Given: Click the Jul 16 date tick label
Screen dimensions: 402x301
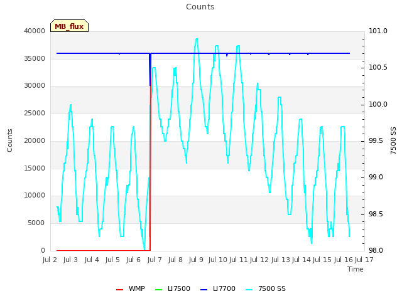Looking at the screenshot, I should point(344,260).
